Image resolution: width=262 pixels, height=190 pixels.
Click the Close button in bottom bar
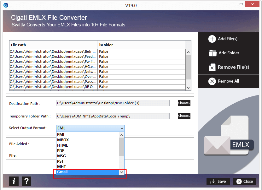(245, 181)
